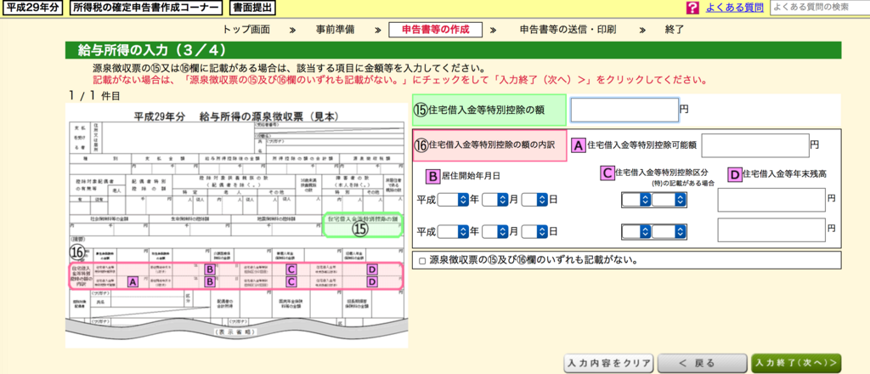
Task: Open the よくある質問 link
Action: pos(734,8)
